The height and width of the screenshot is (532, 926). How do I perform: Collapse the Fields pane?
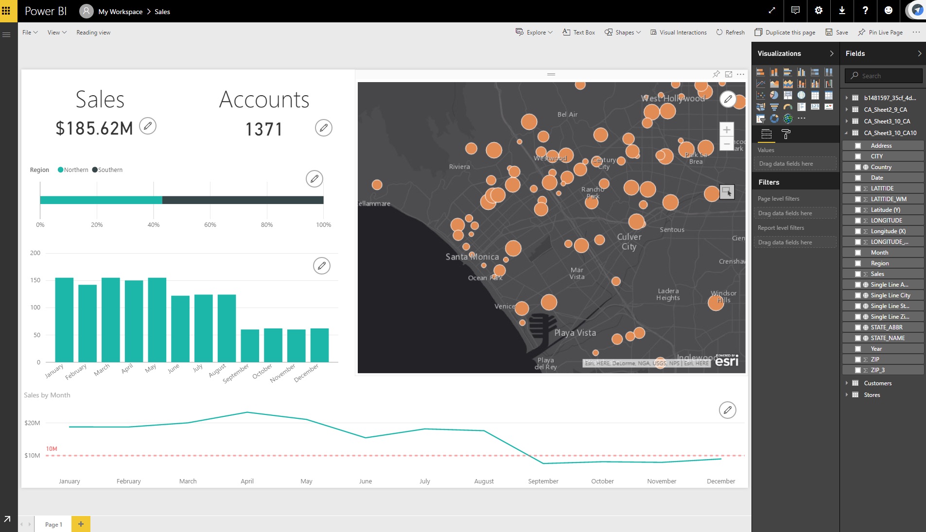[919, 53]
